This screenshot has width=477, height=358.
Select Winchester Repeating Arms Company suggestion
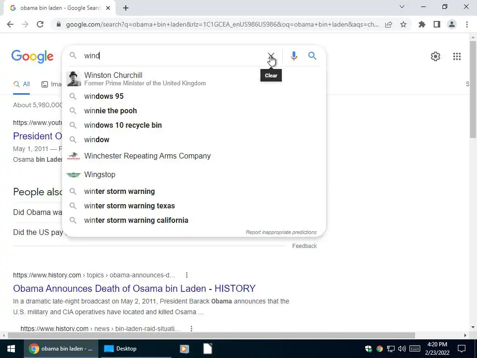(194, 156)
